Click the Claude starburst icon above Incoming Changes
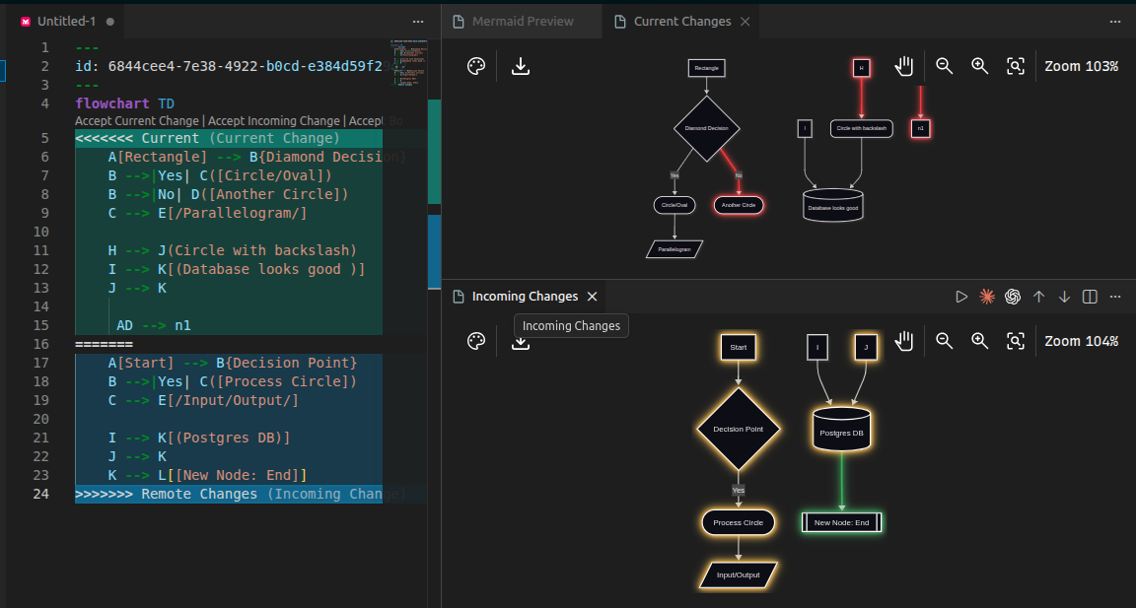1136x608 pixels. 986,296
